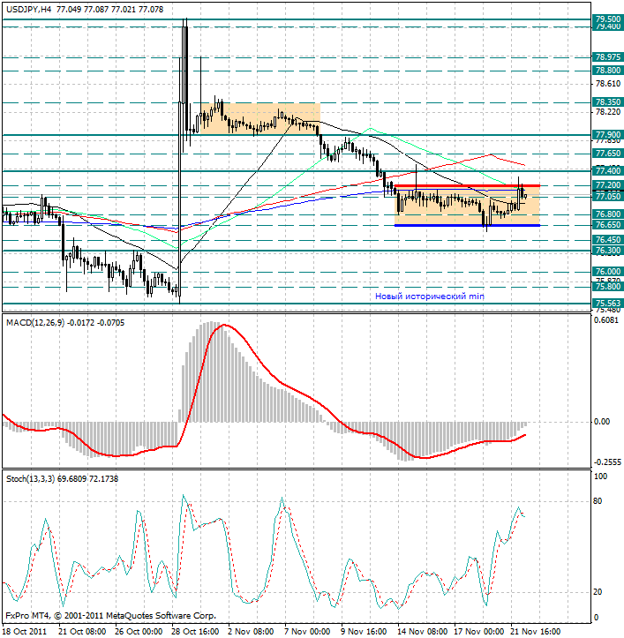Click the 76.800 price label
624x638 pixels.
(608, 214)
